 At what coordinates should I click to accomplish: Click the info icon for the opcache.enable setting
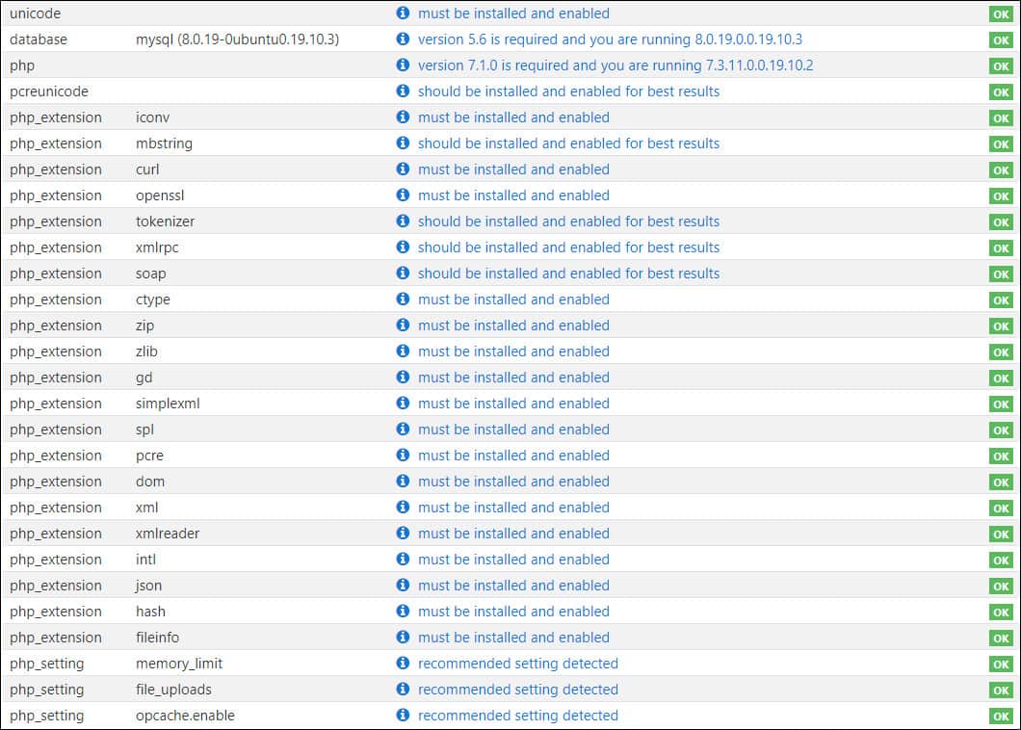click(x=404, y=716)
